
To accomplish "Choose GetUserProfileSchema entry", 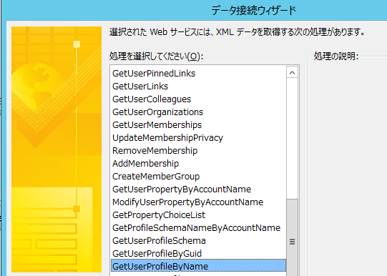I will [198, 240].
